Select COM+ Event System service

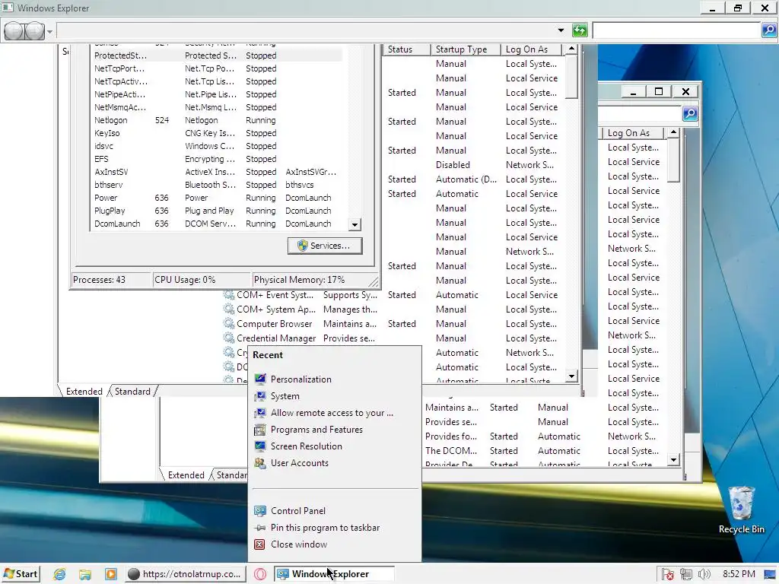[x=274, y=295]
